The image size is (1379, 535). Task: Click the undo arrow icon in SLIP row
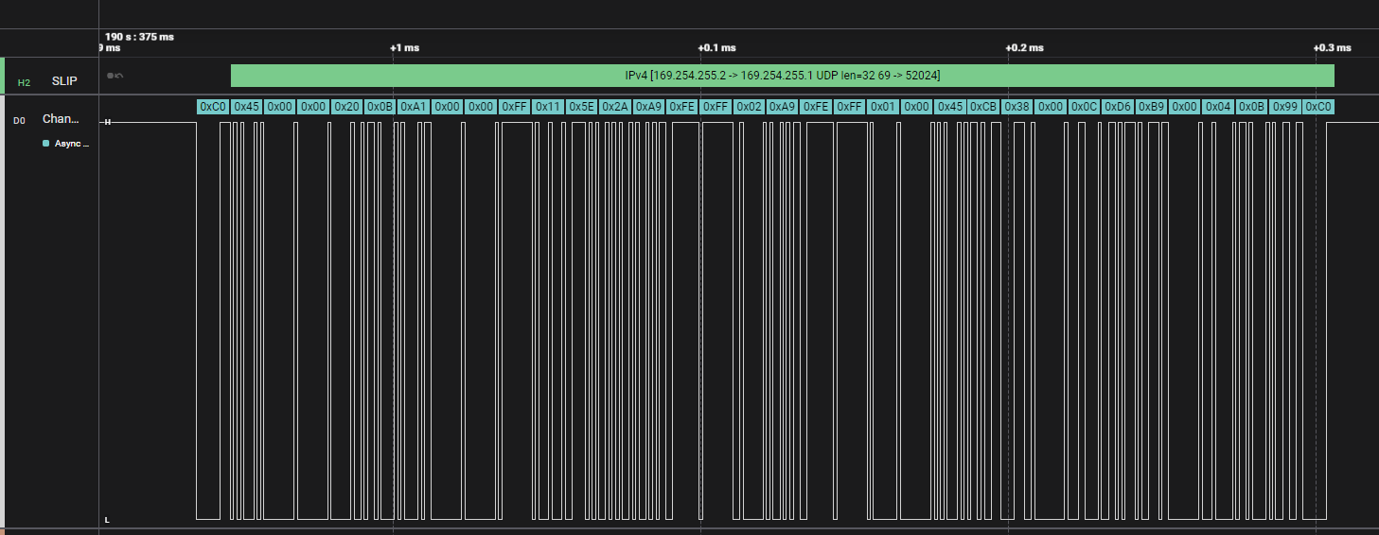119,76
